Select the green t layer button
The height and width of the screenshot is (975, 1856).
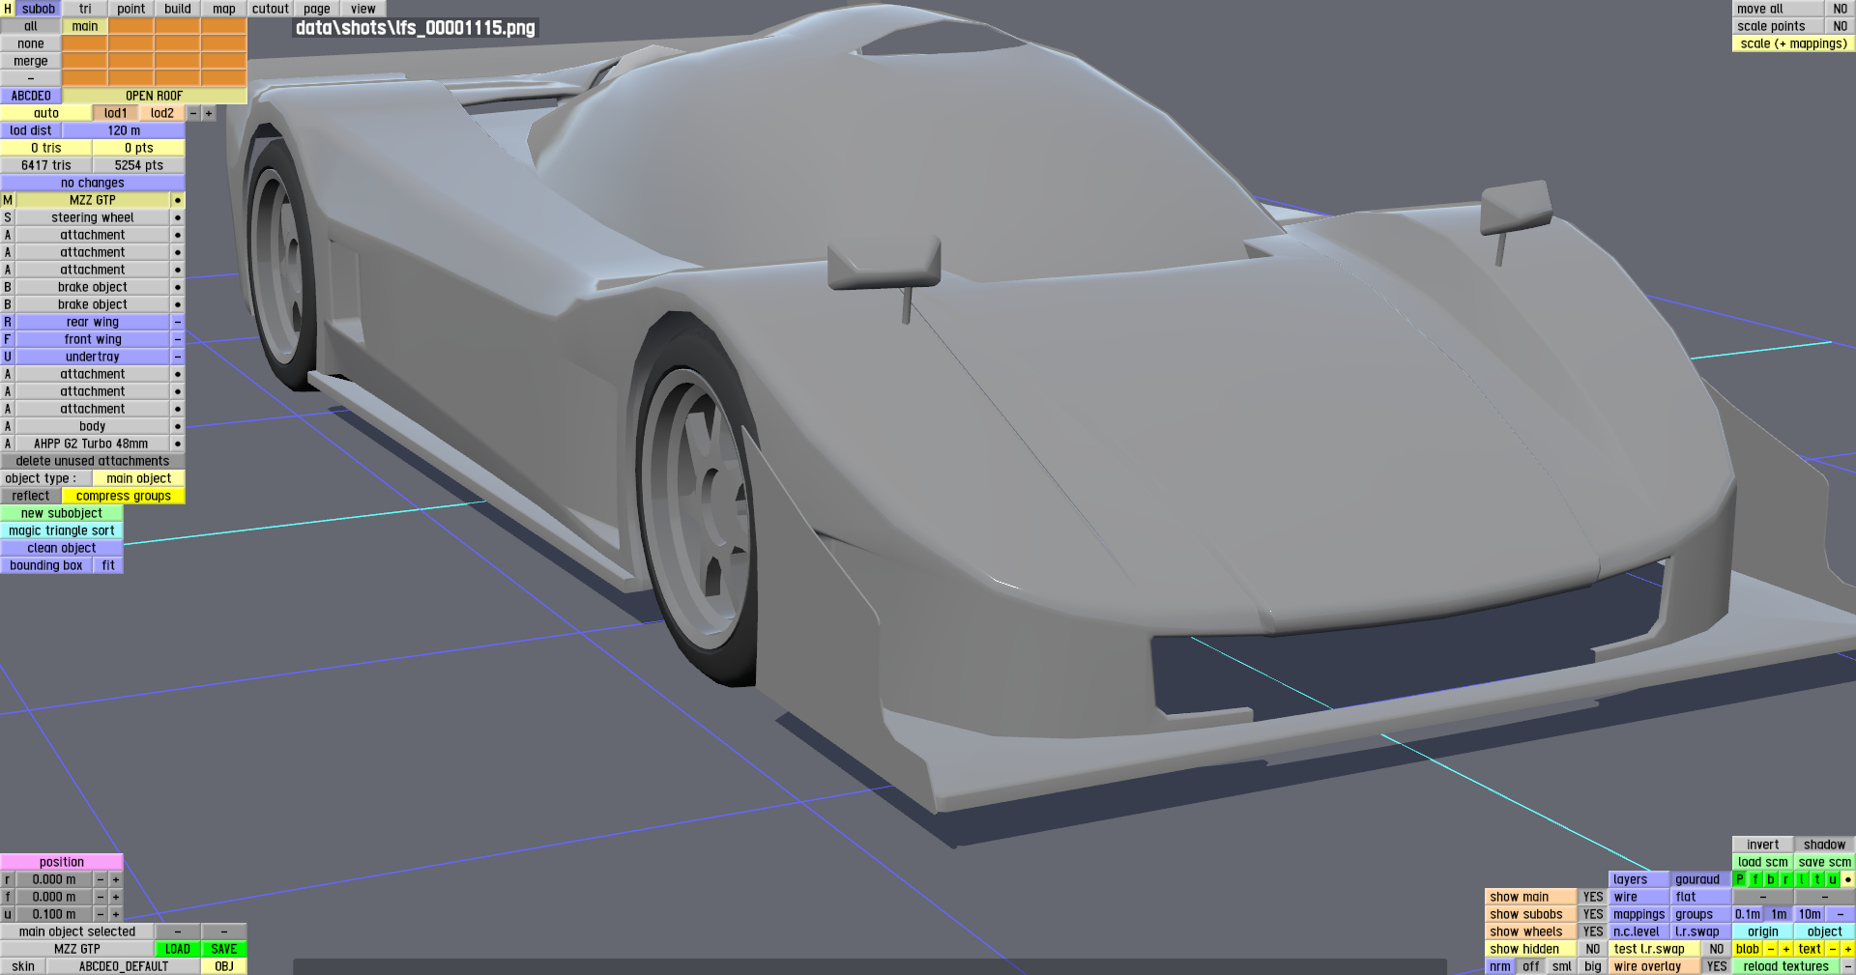(x=1817, y=879)
